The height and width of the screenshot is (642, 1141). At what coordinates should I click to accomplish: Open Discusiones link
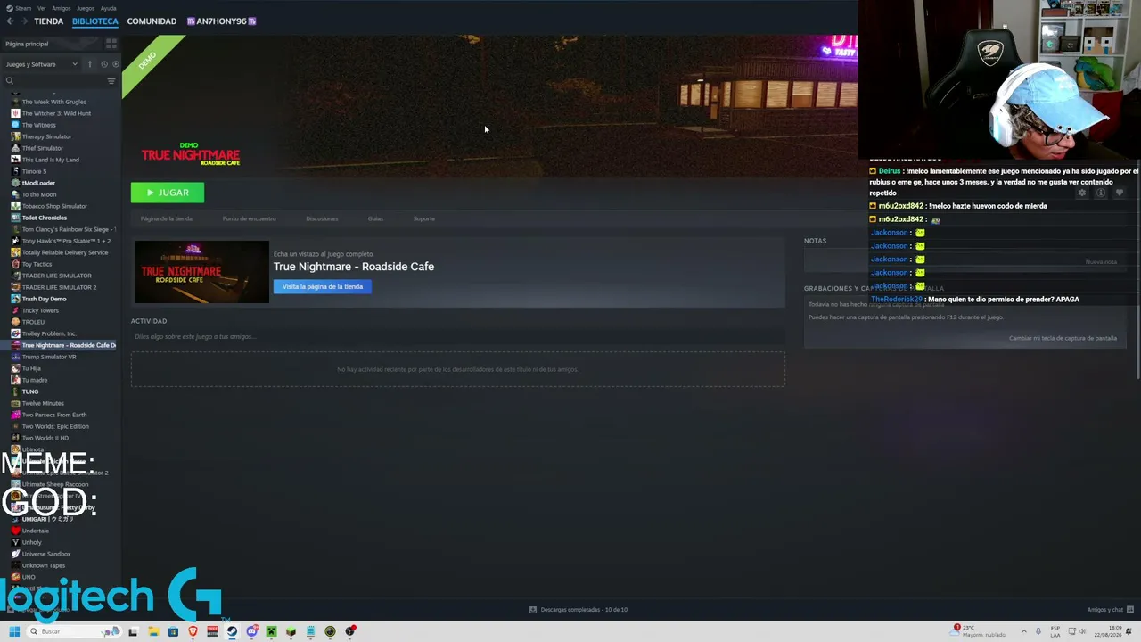pyautogui.click(x=322, y=218)
